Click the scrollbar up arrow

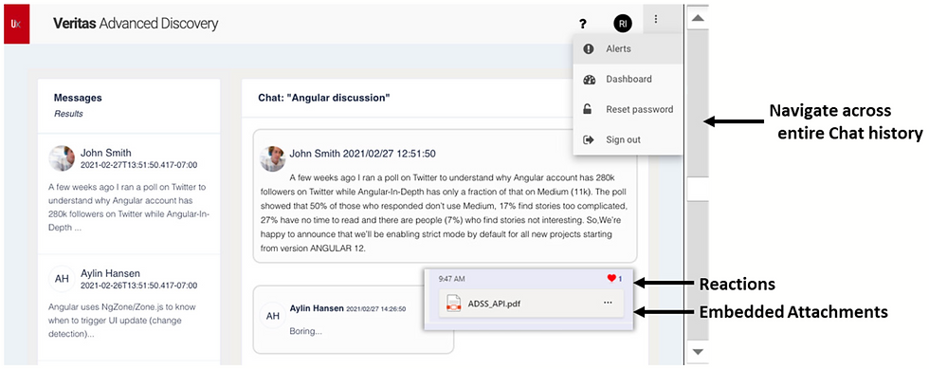(x=698, y=18)
